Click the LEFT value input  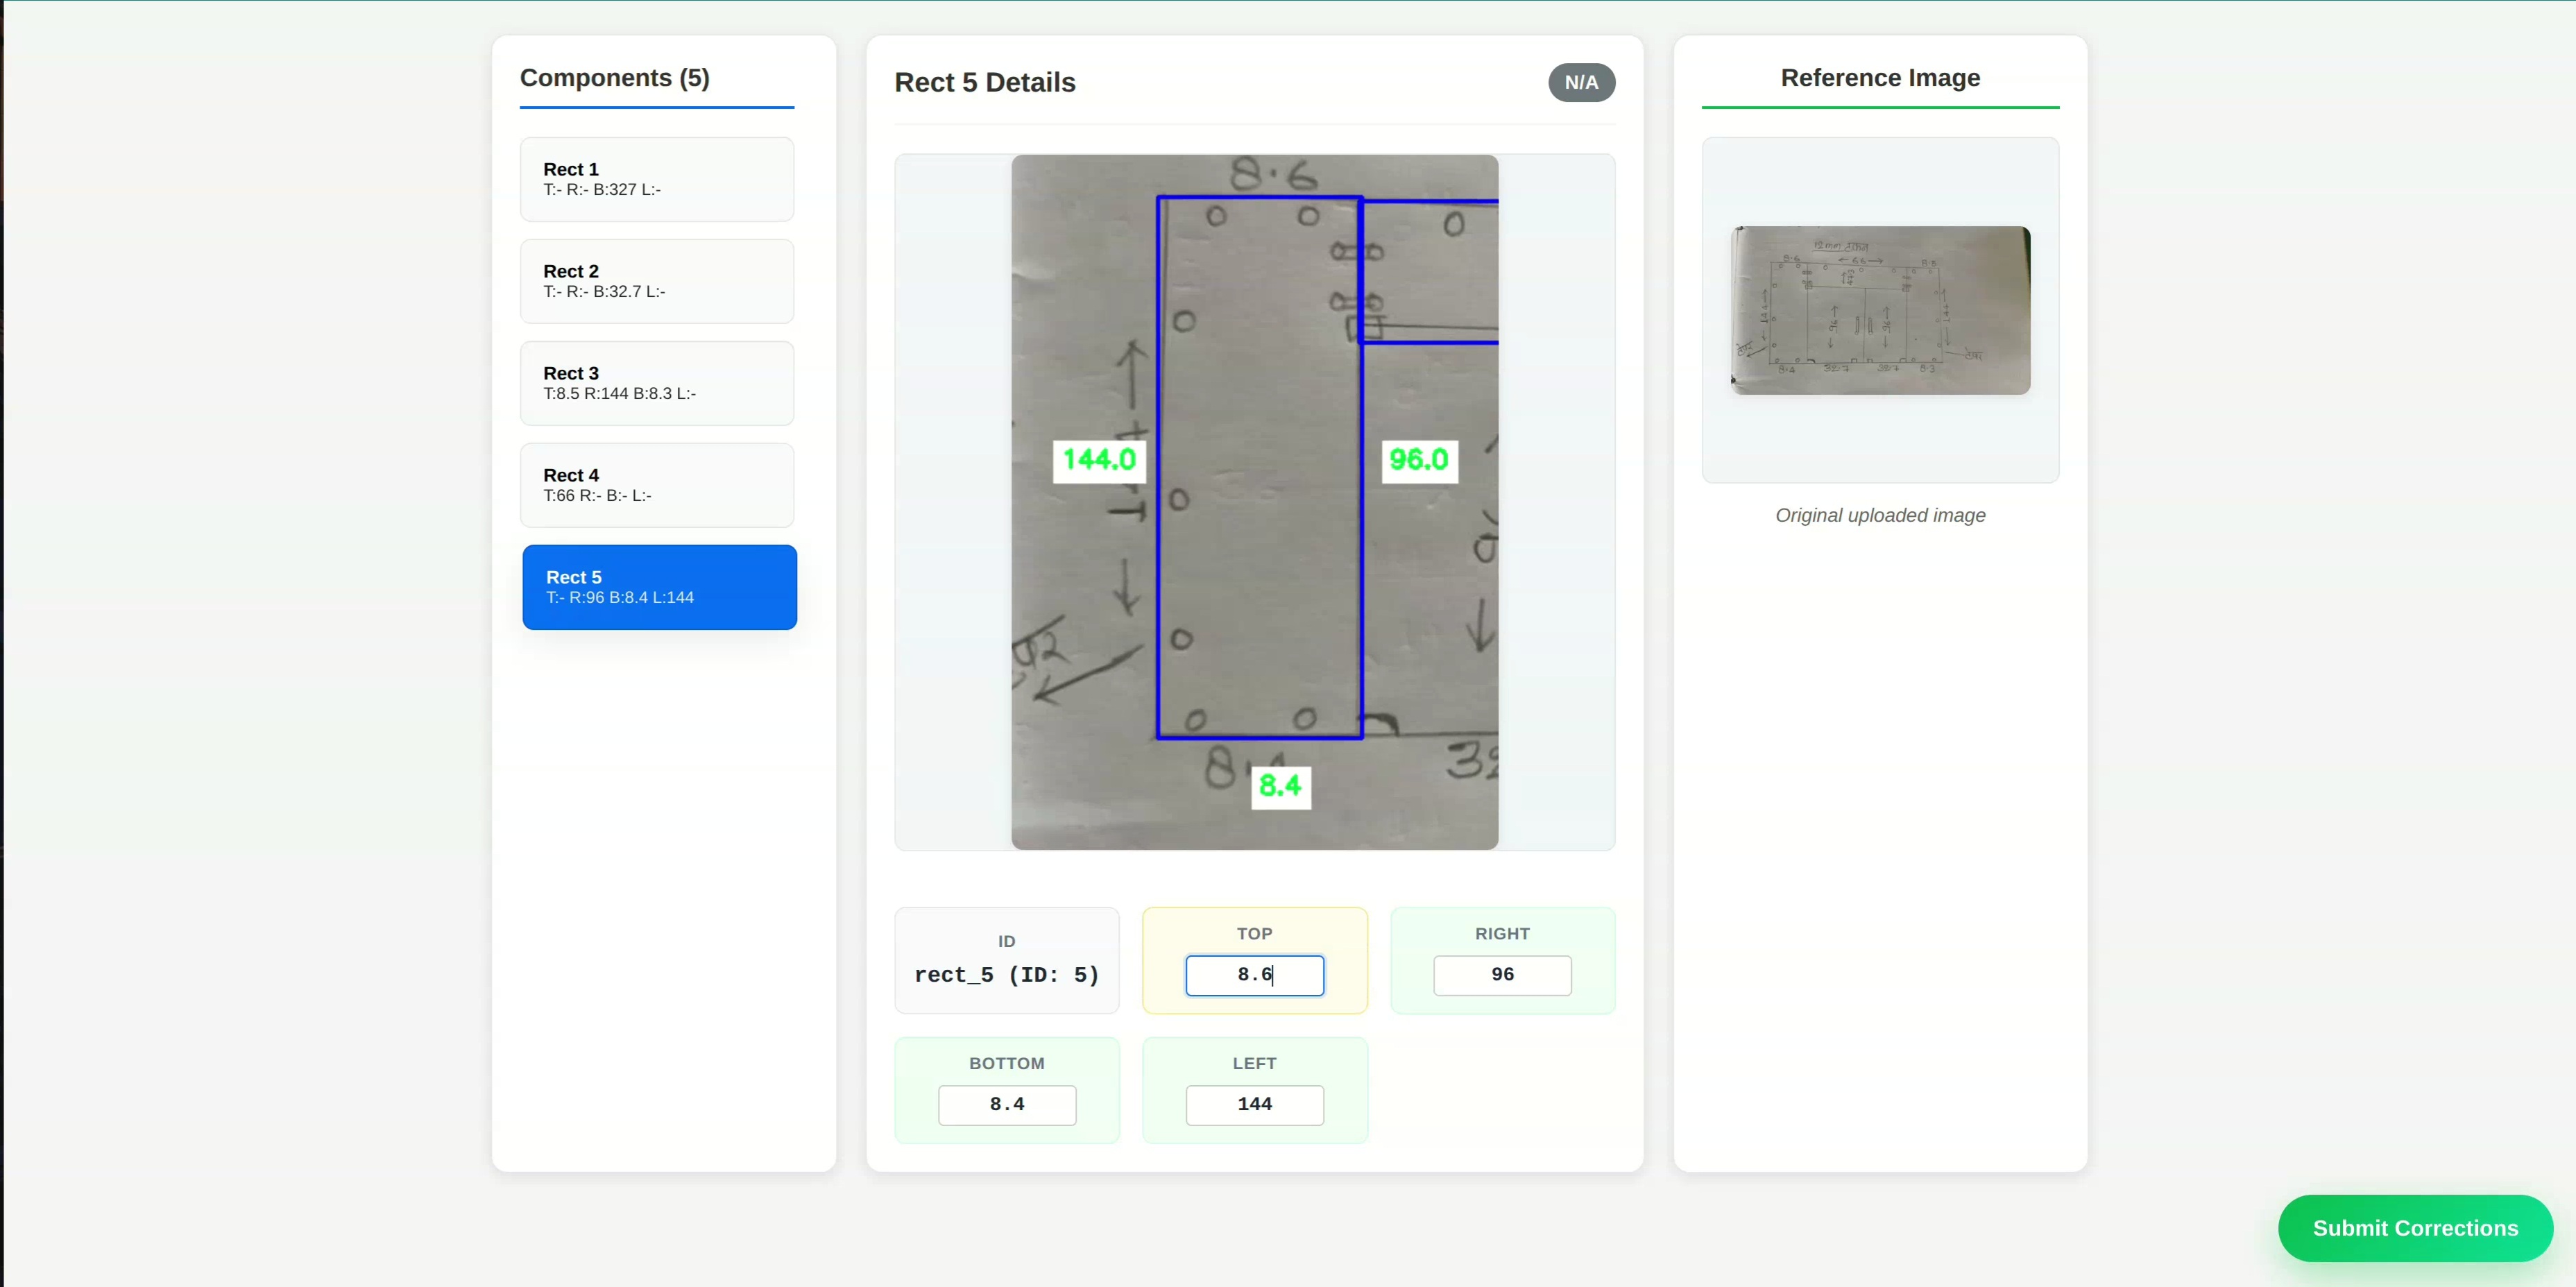(1254, 1105)
